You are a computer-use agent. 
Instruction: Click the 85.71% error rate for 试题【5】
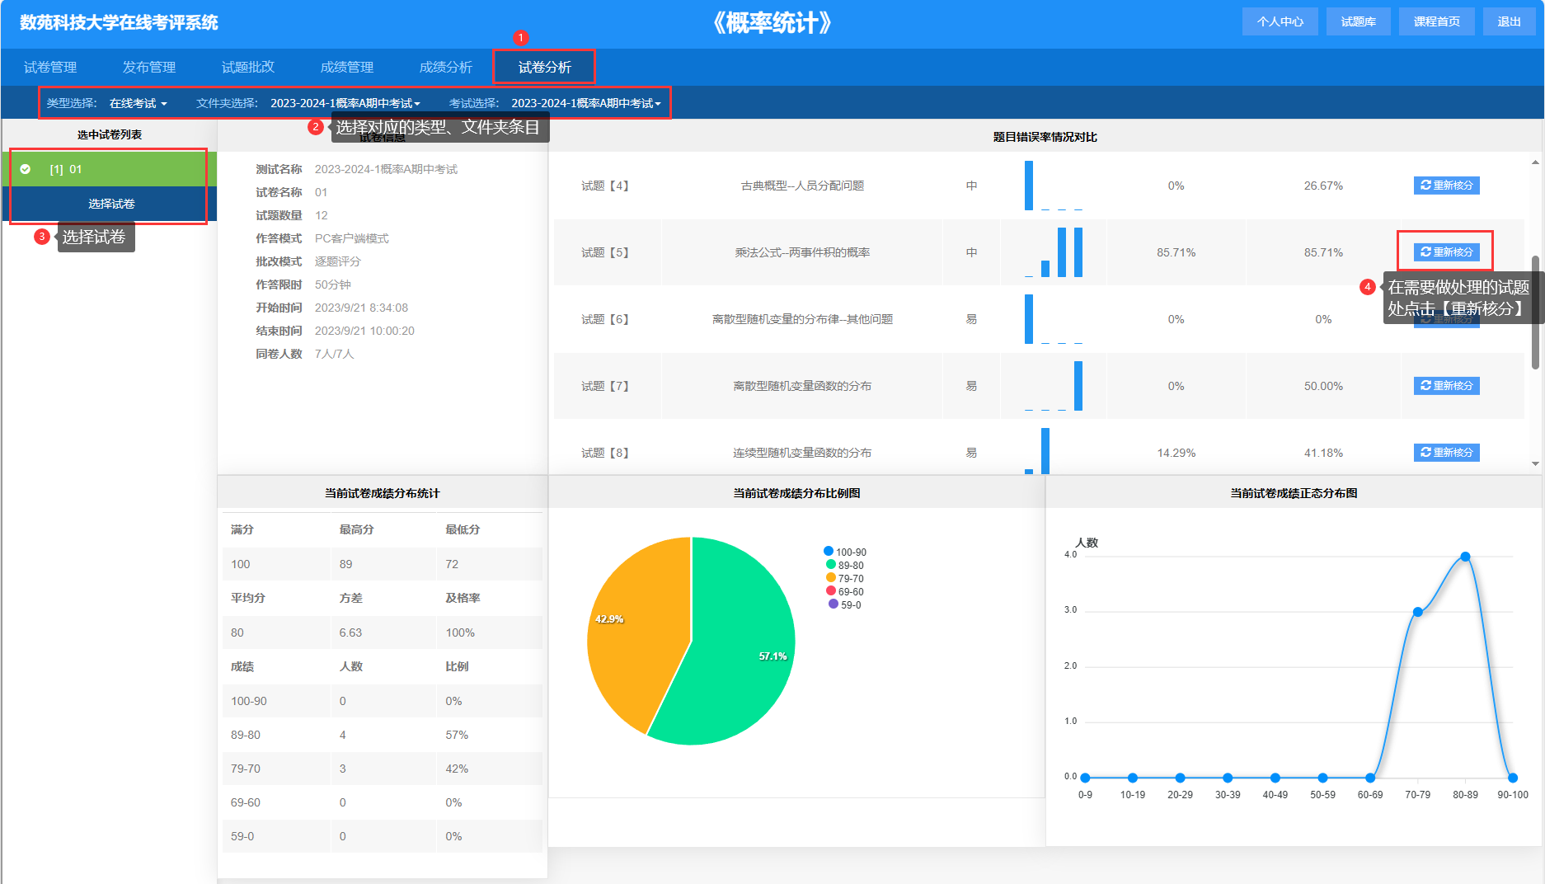(1176, 252)
